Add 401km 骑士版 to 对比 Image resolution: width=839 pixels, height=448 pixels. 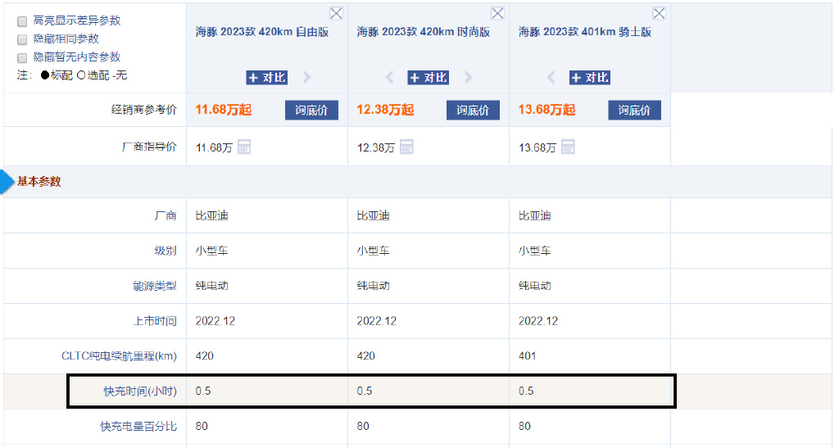590,78
